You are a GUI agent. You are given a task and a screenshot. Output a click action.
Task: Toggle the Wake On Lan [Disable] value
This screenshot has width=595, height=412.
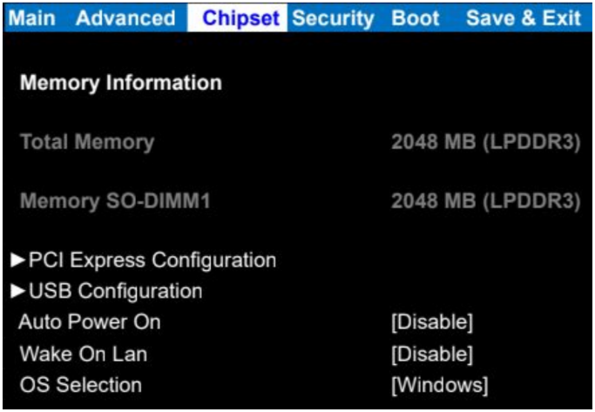[432, 354]
